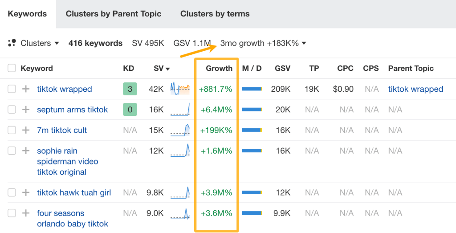This screenshot has width=456, height=233.
Task: Expand the 3mo growth dropdown arrow
Action: [x=304, y=43]
